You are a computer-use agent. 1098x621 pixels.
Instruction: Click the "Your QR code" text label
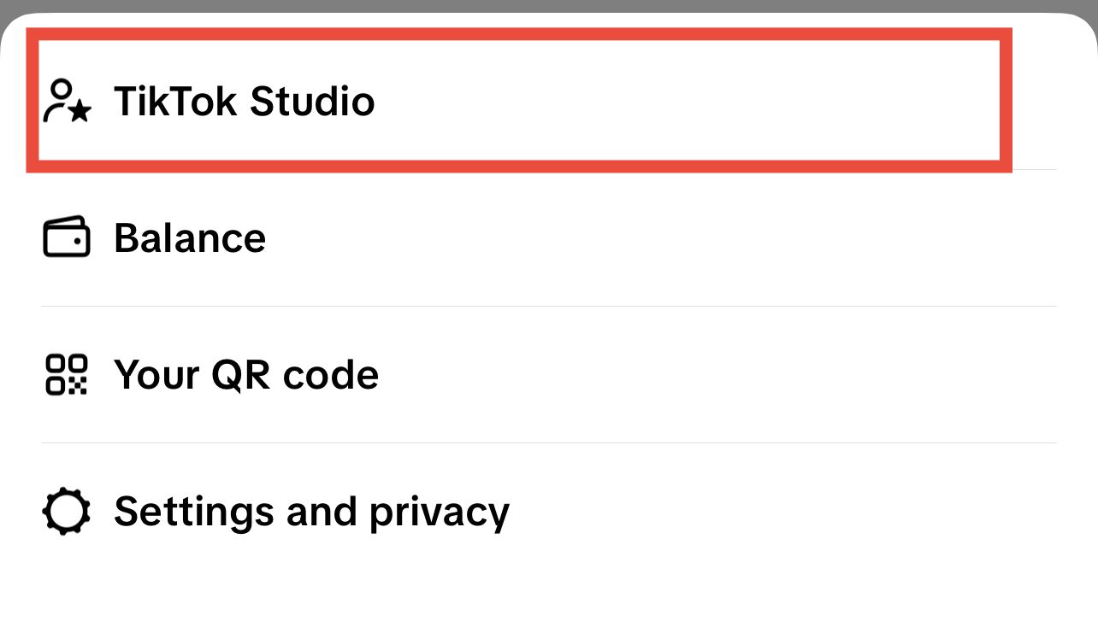click(x=246, y=375)
